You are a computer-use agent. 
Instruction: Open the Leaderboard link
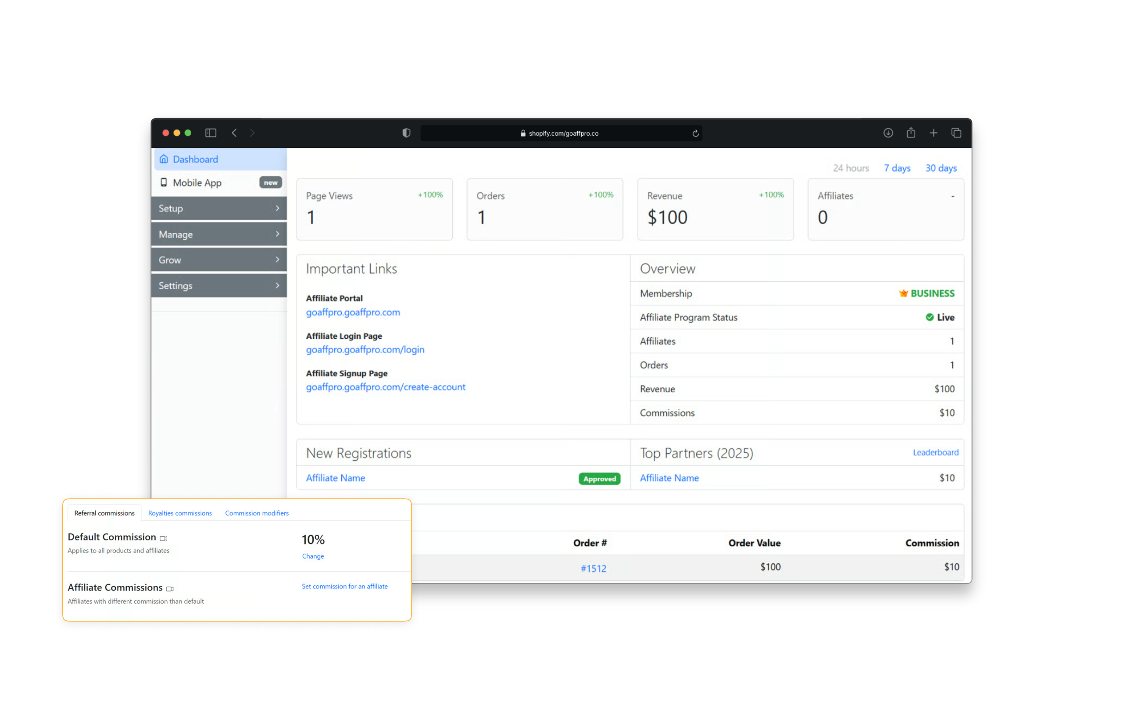click(936, 452)
